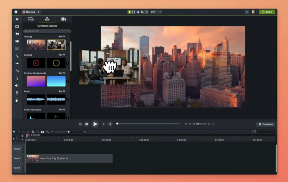
Task: Toggle the Track 1 lock icon
Action: [x=23, y=171]
